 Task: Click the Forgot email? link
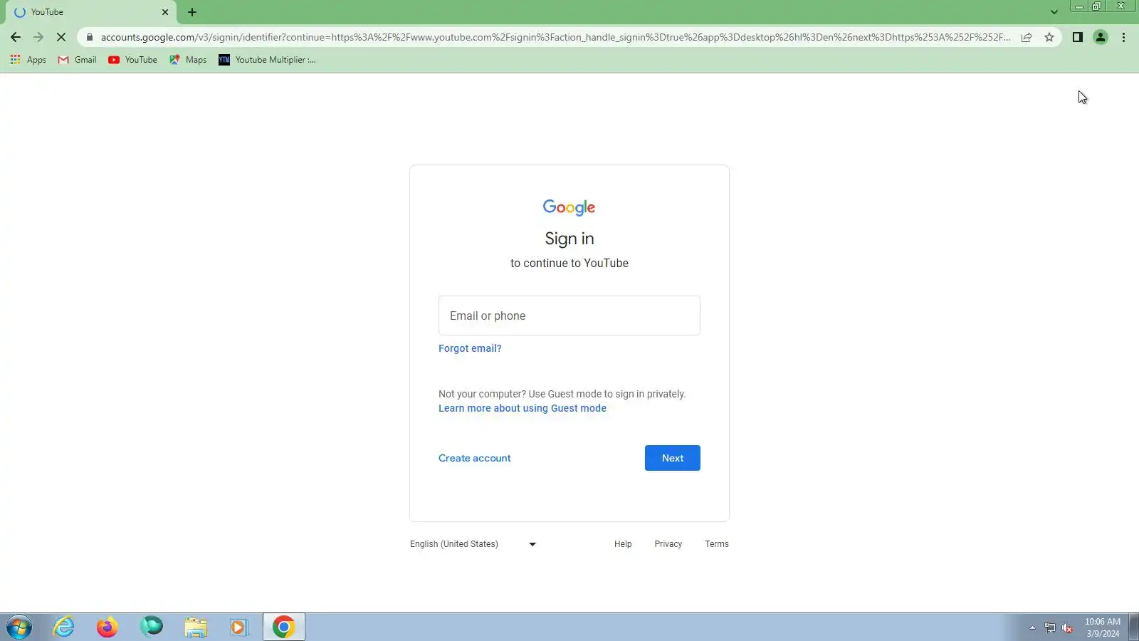[x=470, y=348]
